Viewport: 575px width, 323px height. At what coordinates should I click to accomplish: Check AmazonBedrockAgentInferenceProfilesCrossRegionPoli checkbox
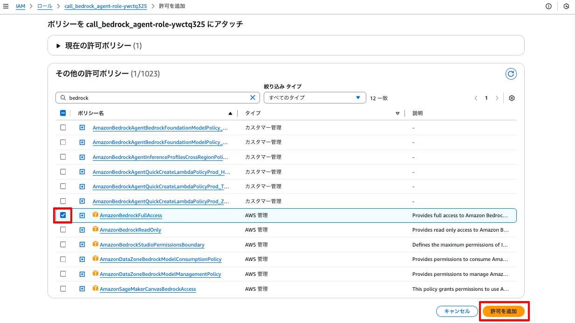click(63, 157)
